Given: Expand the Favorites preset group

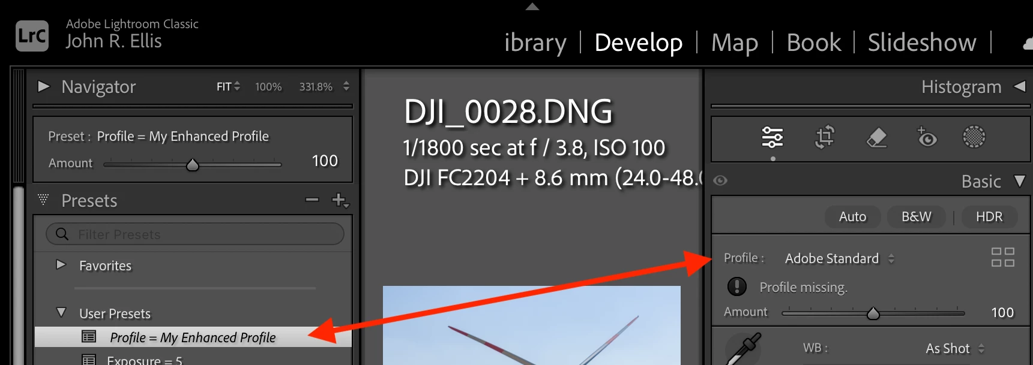Looking at the screenshot, I should click(61, 264).
